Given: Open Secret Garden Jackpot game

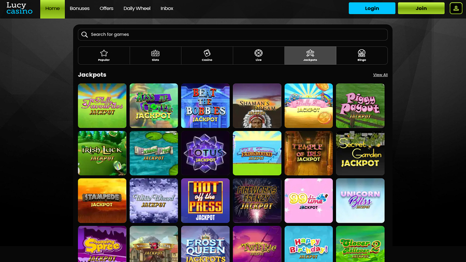Looking at the screenshot, I should tap(360, 153).
